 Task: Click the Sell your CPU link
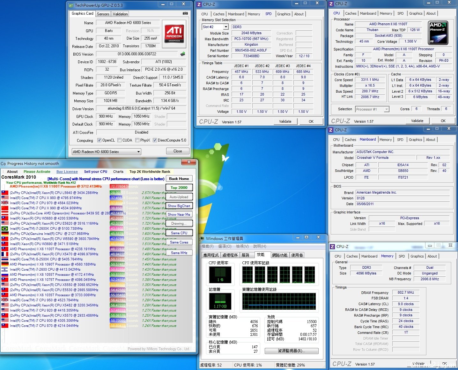(x=96, y=172)
